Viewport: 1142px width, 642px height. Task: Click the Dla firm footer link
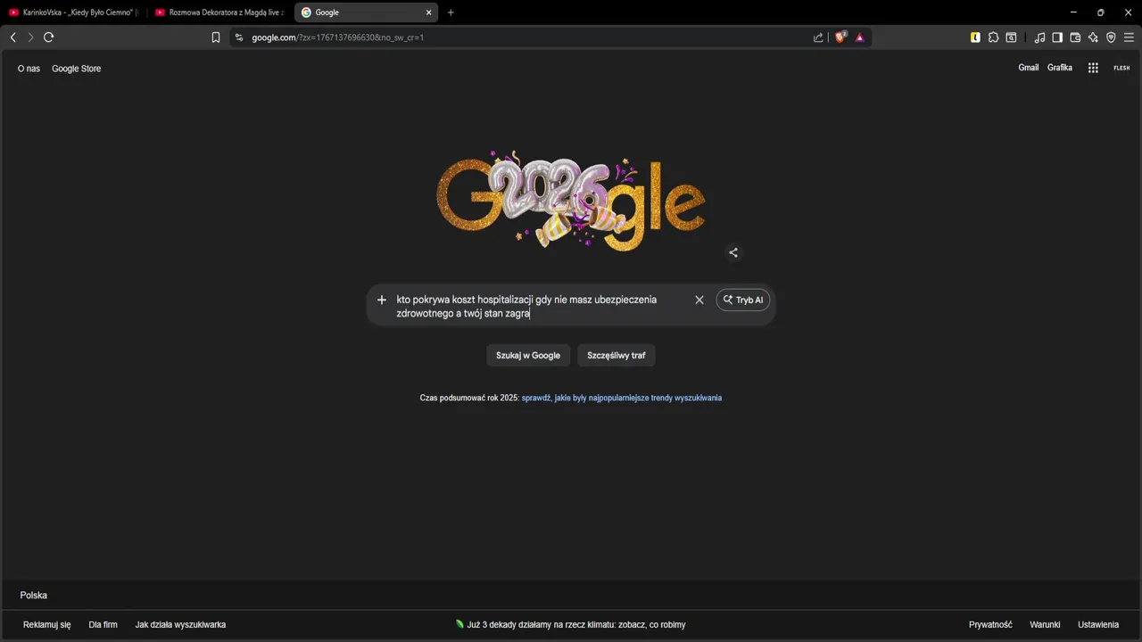[103, 625]
